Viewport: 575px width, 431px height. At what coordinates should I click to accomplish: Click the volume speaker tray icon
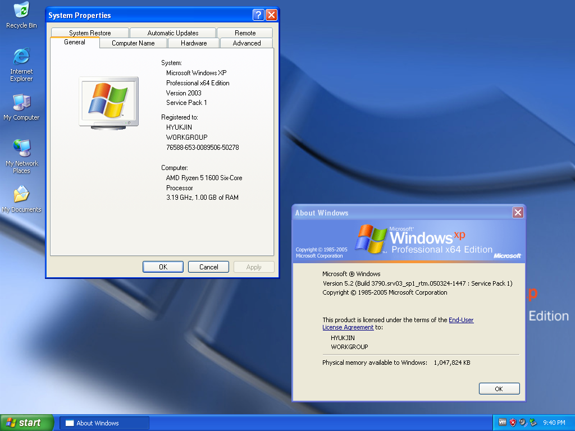[523, 423]
